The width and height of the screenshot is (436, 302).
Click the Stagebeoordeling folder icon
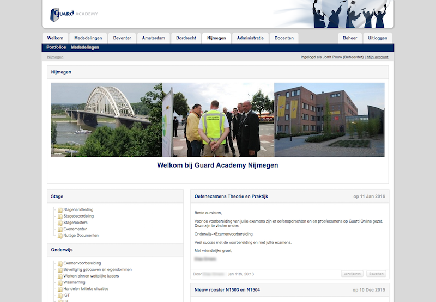tap(60, 216)
